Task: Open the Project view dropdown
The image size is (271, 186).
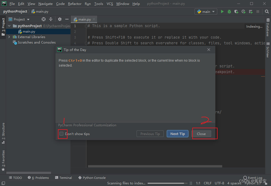Action: point(19,19)
